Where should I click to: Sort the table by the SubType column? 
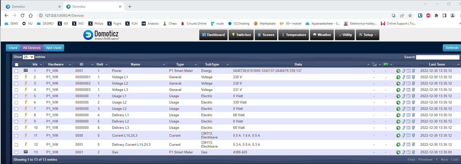coord(214,64)
